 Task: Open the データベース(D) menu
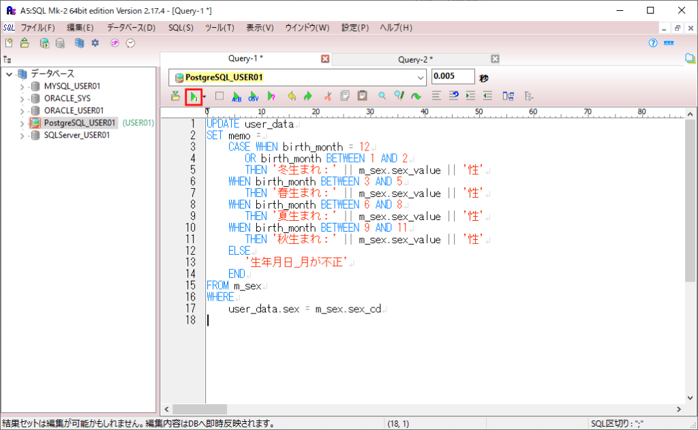[x=131, y=28]
